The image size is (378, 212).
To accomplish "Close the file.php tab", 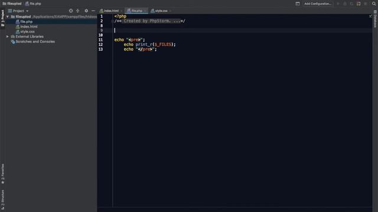I will [145, 11].
